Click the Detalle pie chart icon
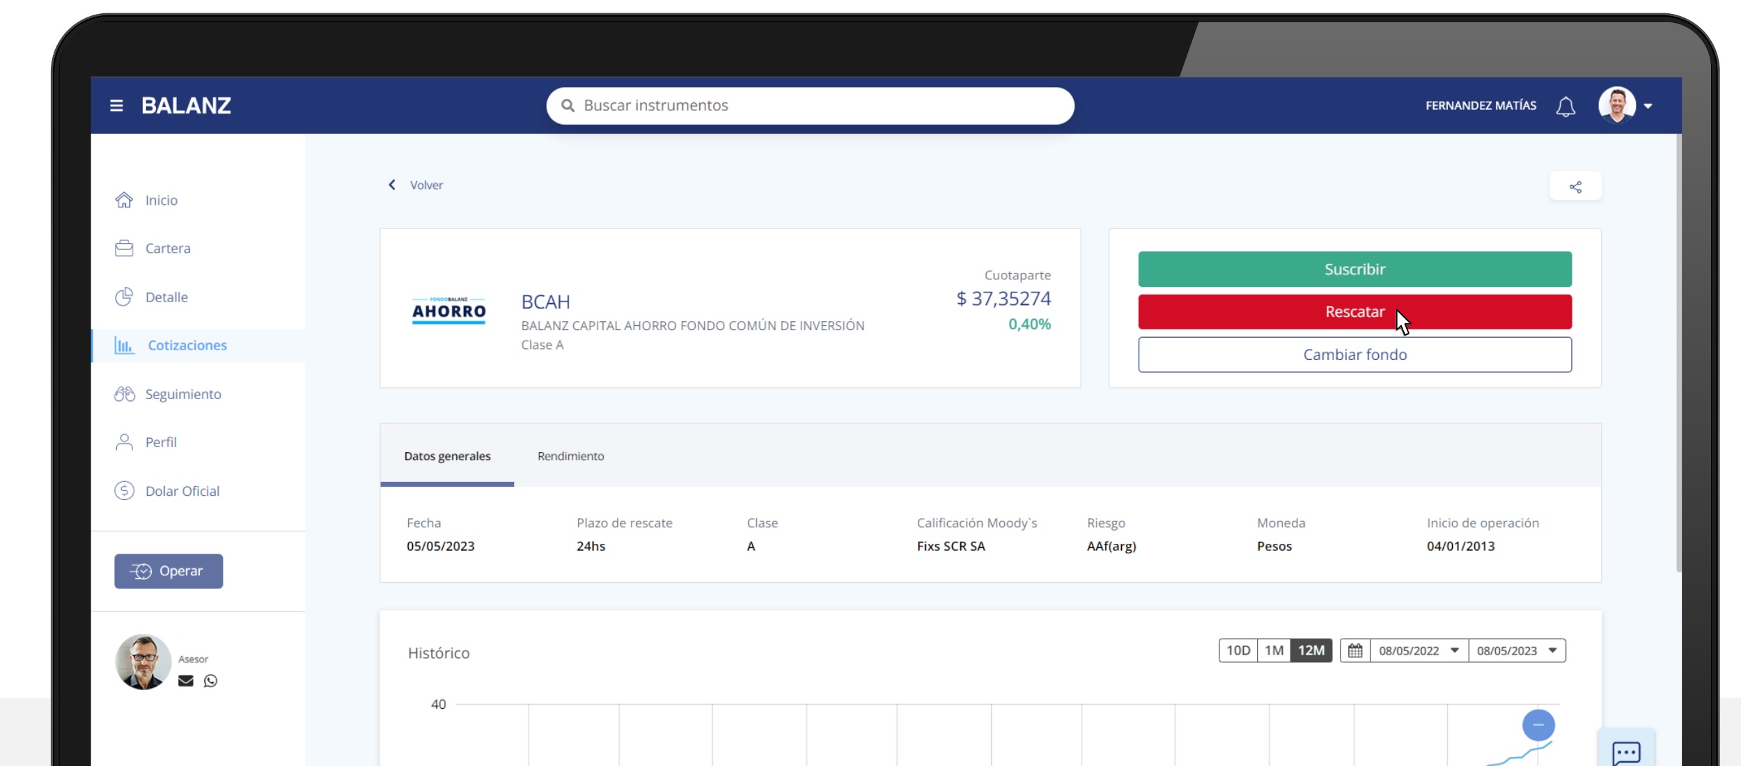 click(x=124, y=297)
